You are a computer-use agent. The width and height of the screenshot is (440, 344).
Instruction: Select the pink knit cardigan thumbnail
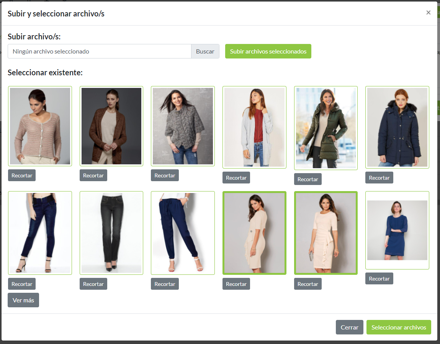click(40, 126)
